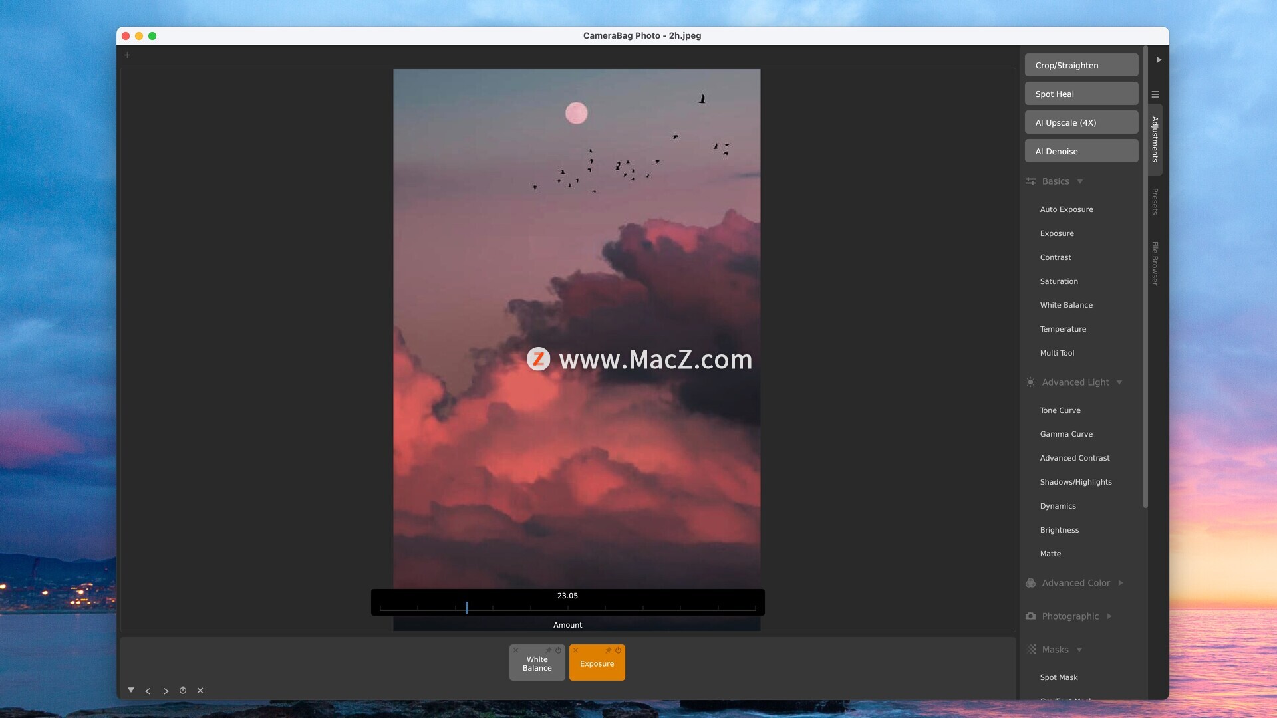This screenshot has height=718, width=1277.
Task: Go to the previous adjustment with the left arrow
Action: point(148,691)
